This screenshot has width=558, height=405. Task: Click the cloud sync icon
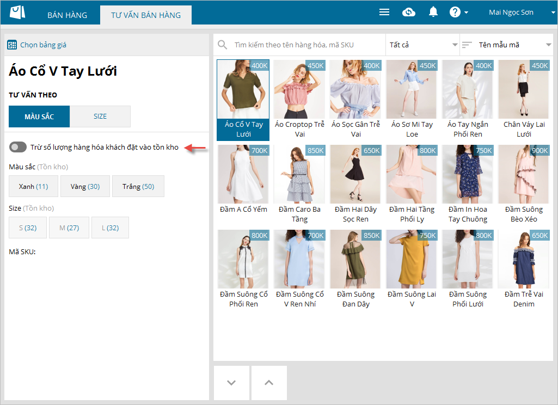pos(409,13)
